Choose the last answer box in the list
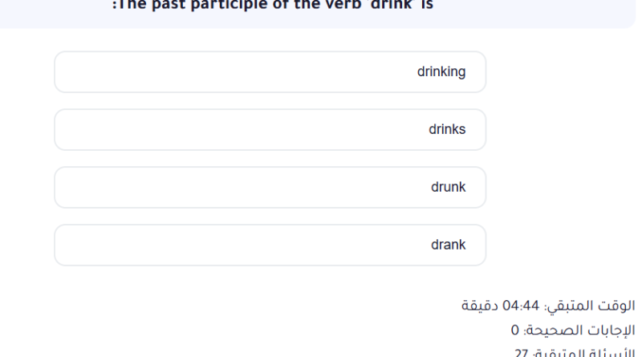Viewport: 642px width, 357px height. point(270,245)
